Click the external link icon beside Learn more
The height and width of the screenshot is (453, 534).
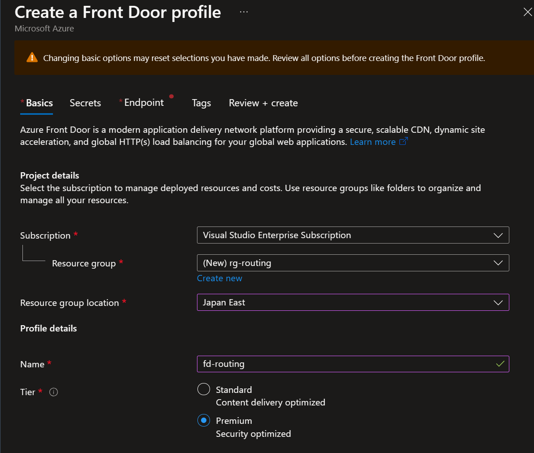tap(403, 142)
